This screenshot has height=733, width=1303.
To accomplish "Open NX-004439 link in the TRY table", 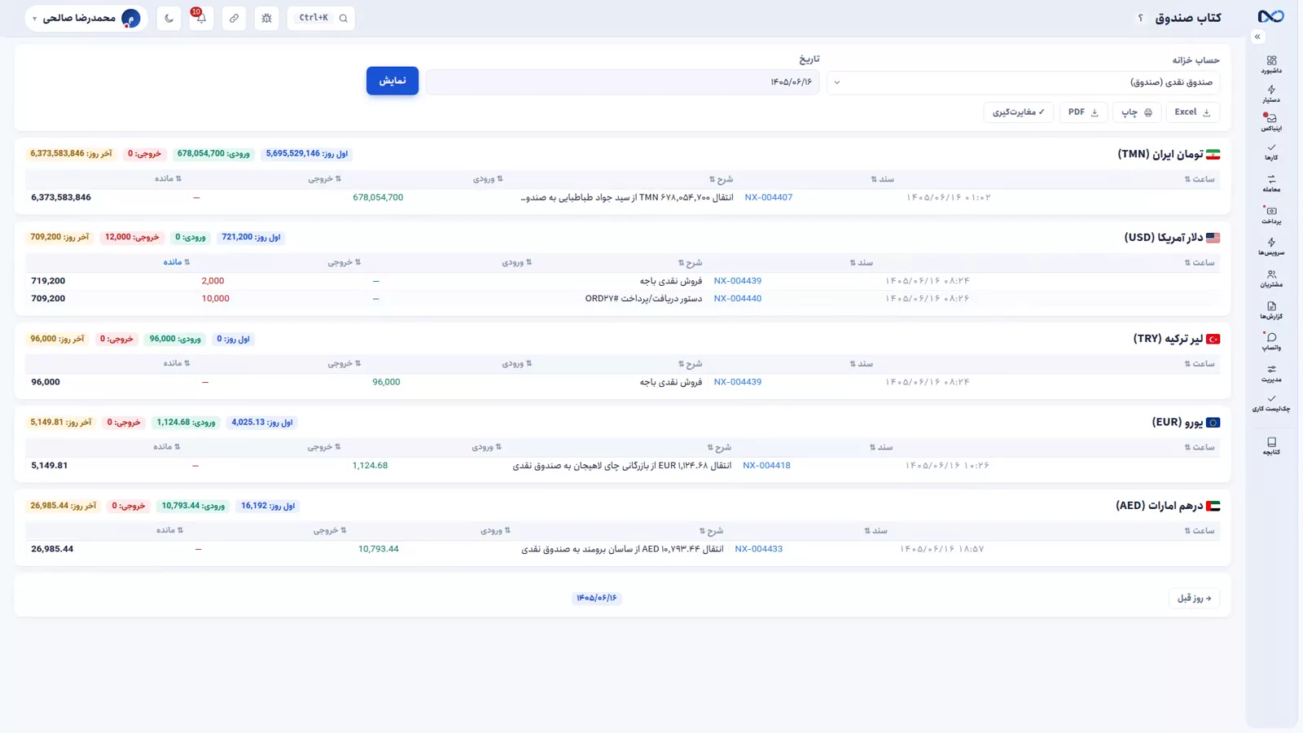I will coord(737,382).
